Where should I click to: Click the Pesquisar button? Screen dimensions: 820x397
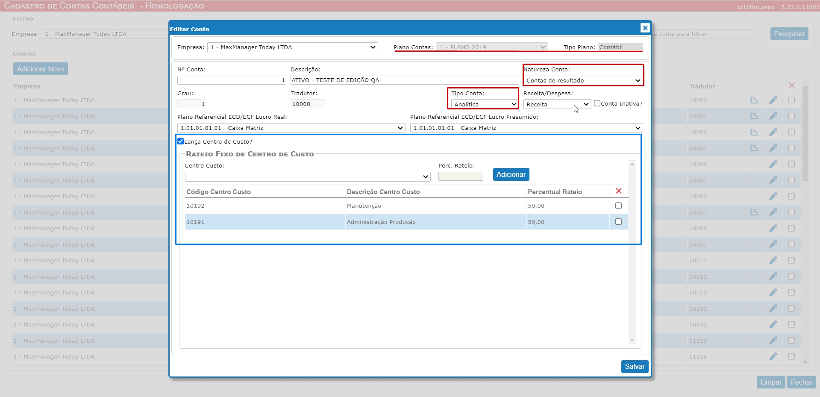[x=789, y=34]
